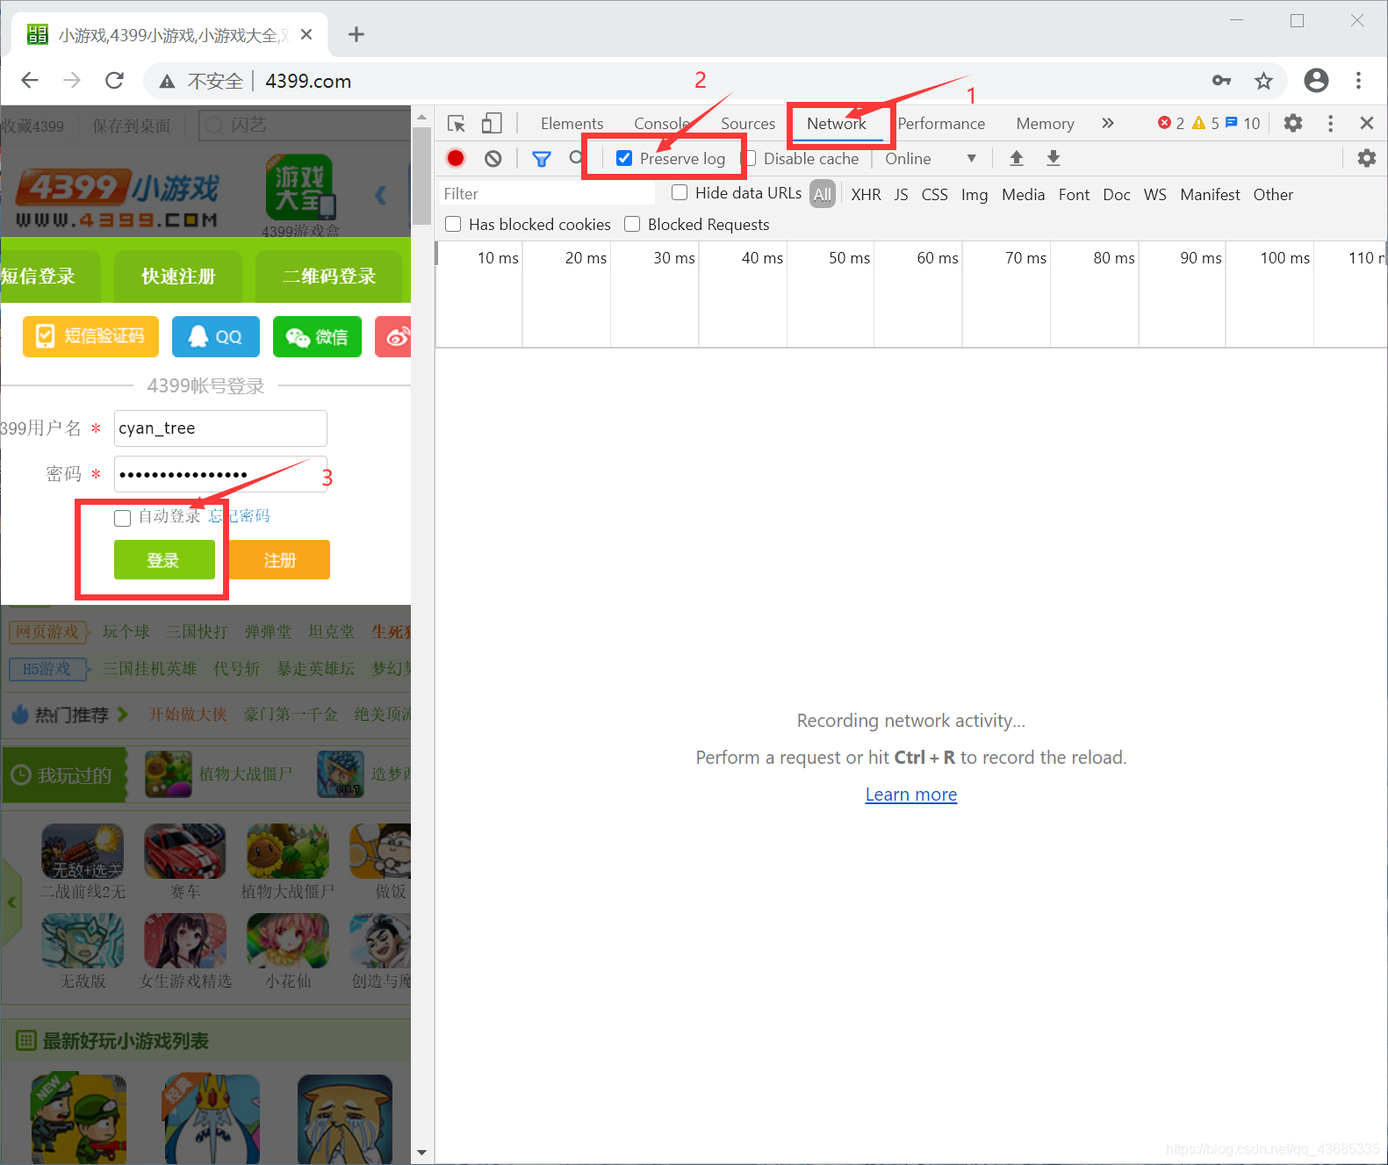Filter requests by XHR type

click(x=866, y=195)
